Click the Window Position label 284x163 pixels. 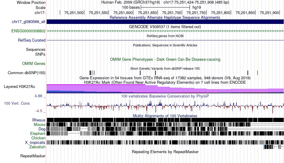[x=31, y=2]
